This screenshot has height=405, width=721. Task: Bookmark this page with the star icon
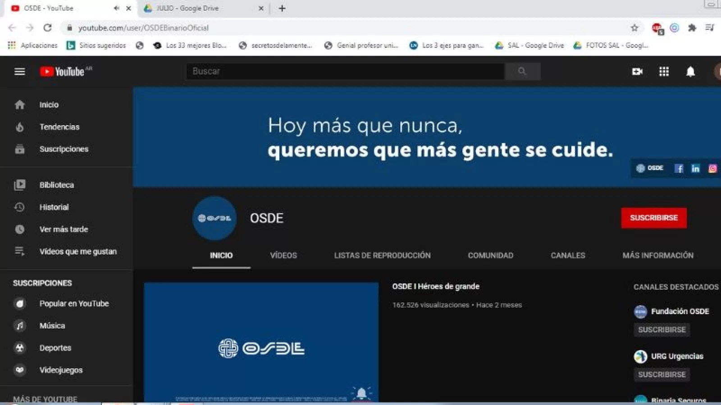point(634,28)
